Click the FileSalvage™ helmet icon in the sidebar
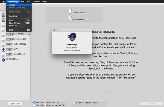This screenshot has width=164, height=107. 3,50
